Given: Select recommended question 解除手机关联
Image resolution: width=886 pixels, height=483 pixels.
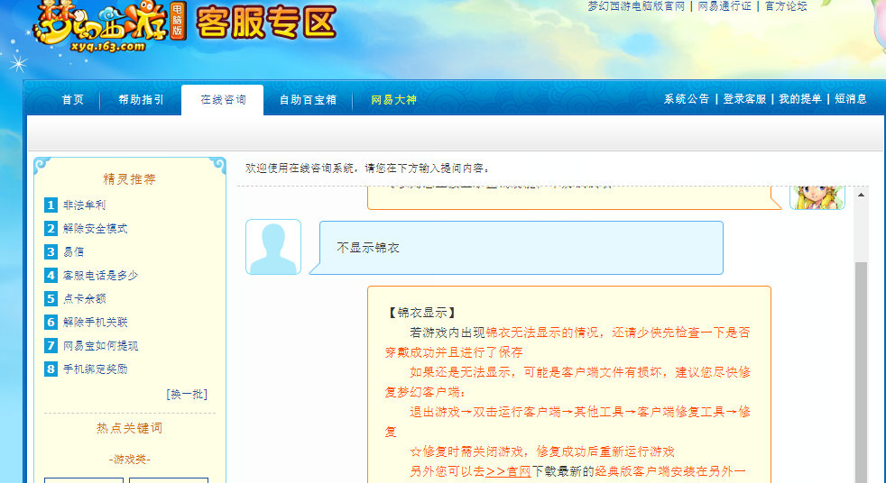Looking at the screenshot, I should click(95, 323).
